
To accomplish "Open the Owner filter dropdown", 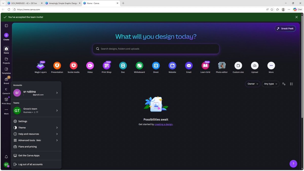I will click(253, 84).
